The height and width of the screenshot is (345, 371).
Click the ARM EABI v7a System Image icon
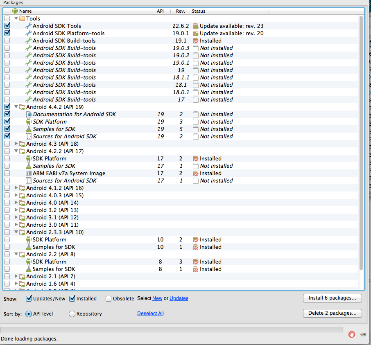click(28, 173)
